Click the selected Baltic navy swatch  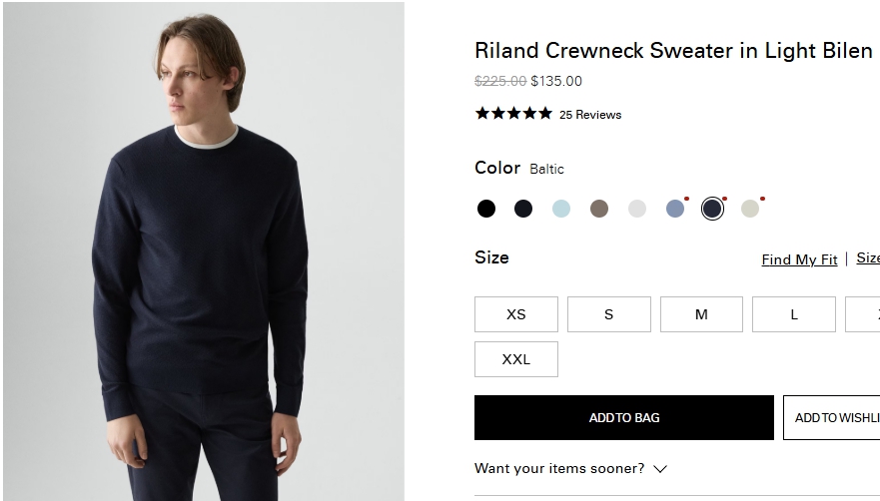coord(712,209)
